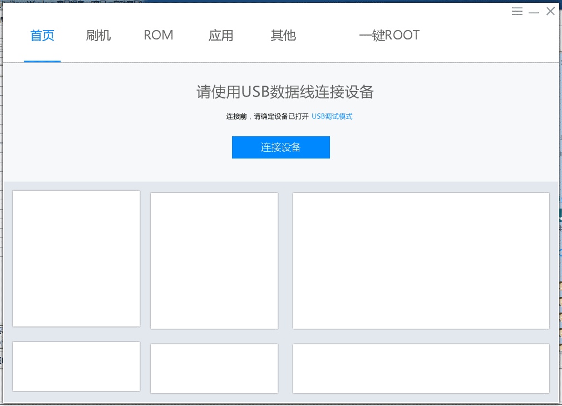
Task: Click the blue active tab underline indicator
Action: click(x=42, y=61)
